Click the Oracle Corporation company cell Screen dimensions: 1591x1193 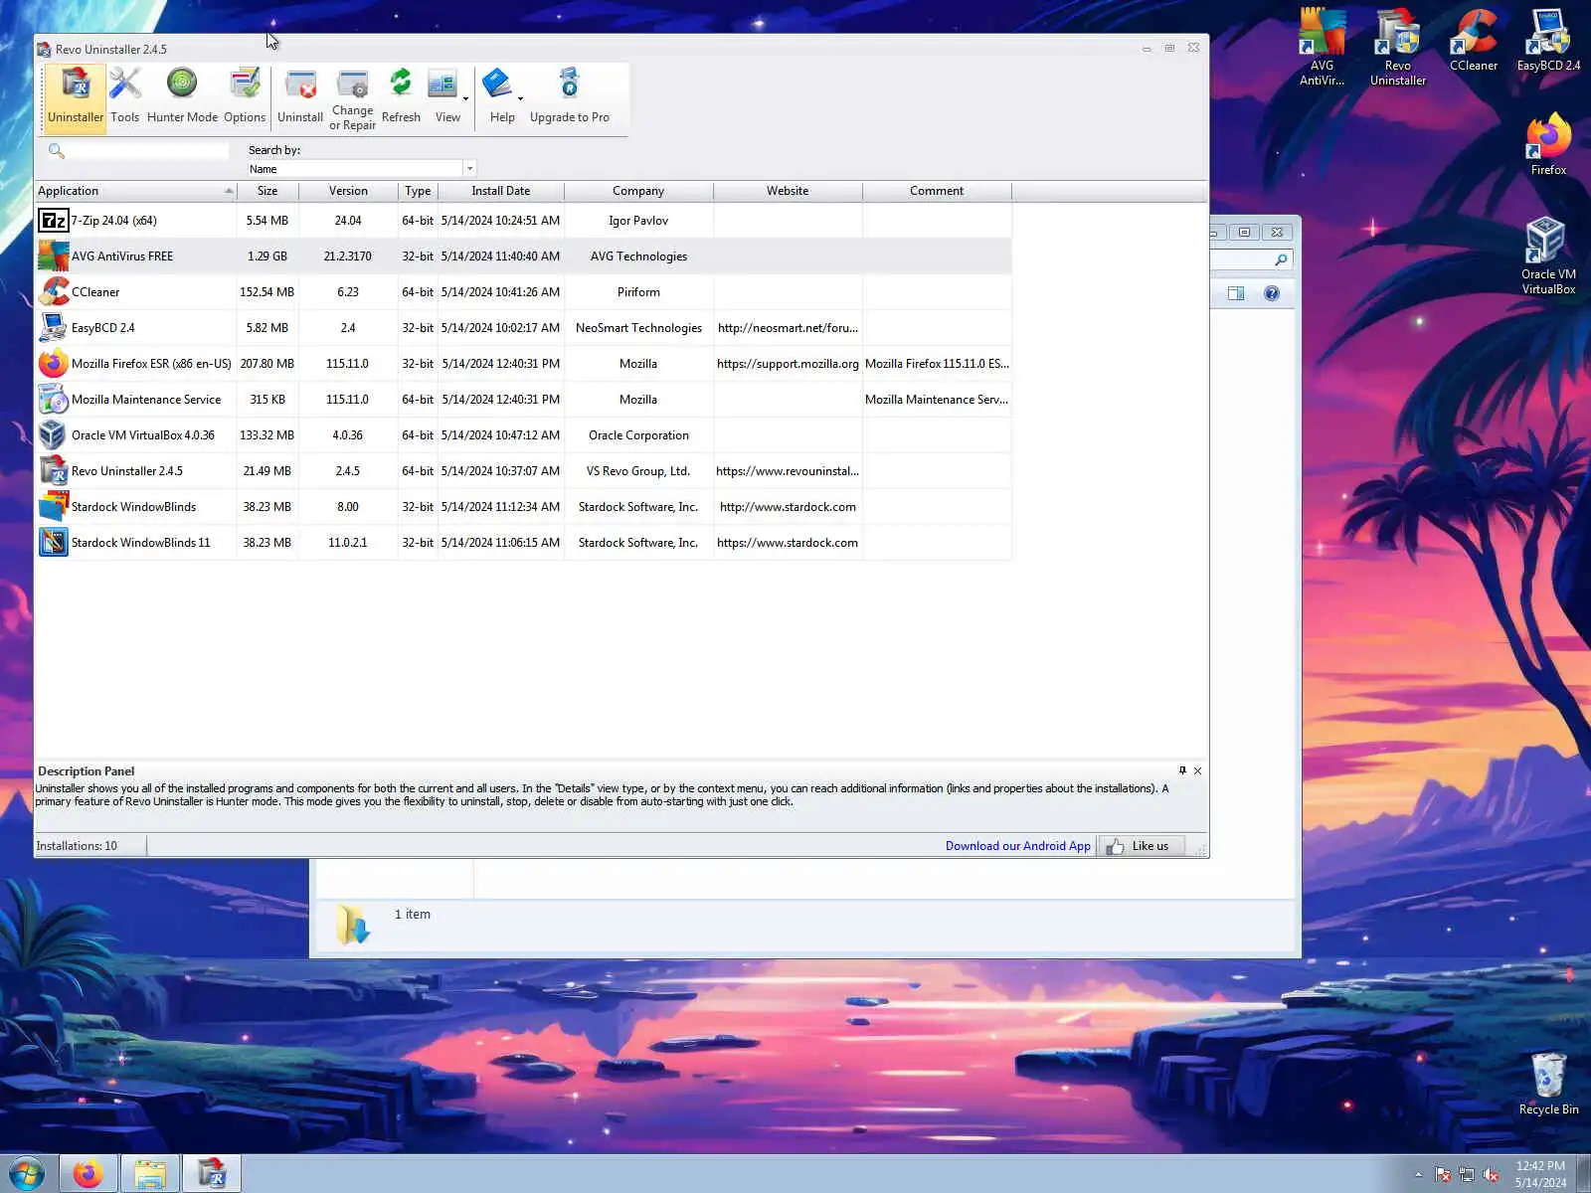point(638,435)
